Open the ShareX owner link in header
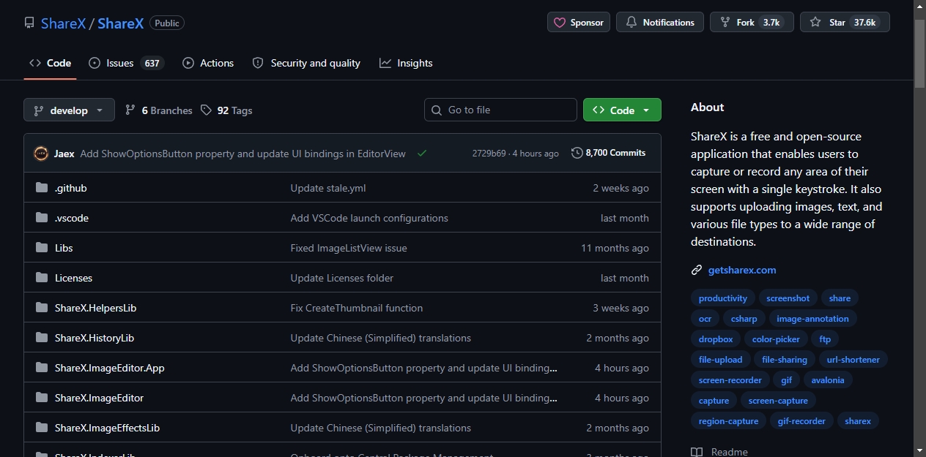The width and height of the screenshot is (926, 457). [63, 23]
